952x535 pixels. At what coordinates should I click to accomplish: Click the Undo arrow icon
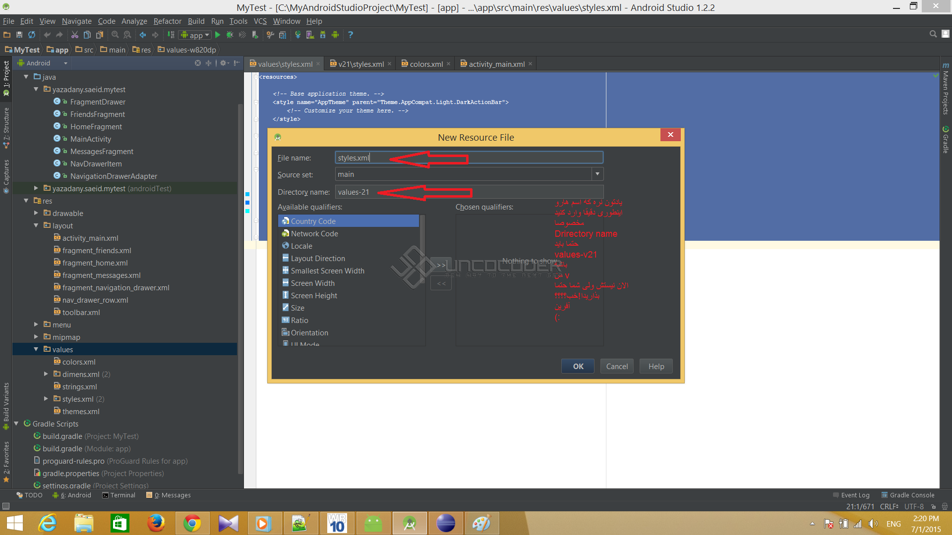point(47,35)
